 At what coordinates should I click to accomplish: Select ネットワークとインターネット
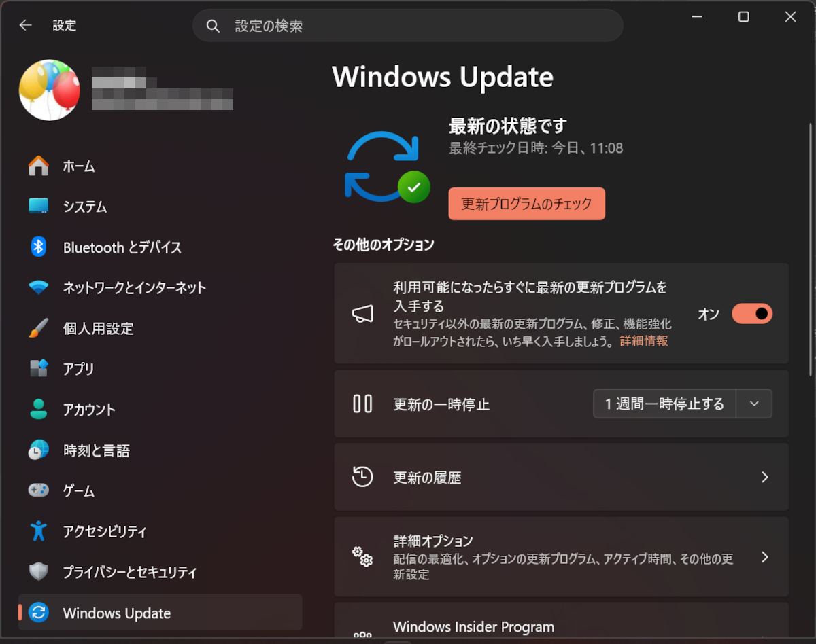160,287
